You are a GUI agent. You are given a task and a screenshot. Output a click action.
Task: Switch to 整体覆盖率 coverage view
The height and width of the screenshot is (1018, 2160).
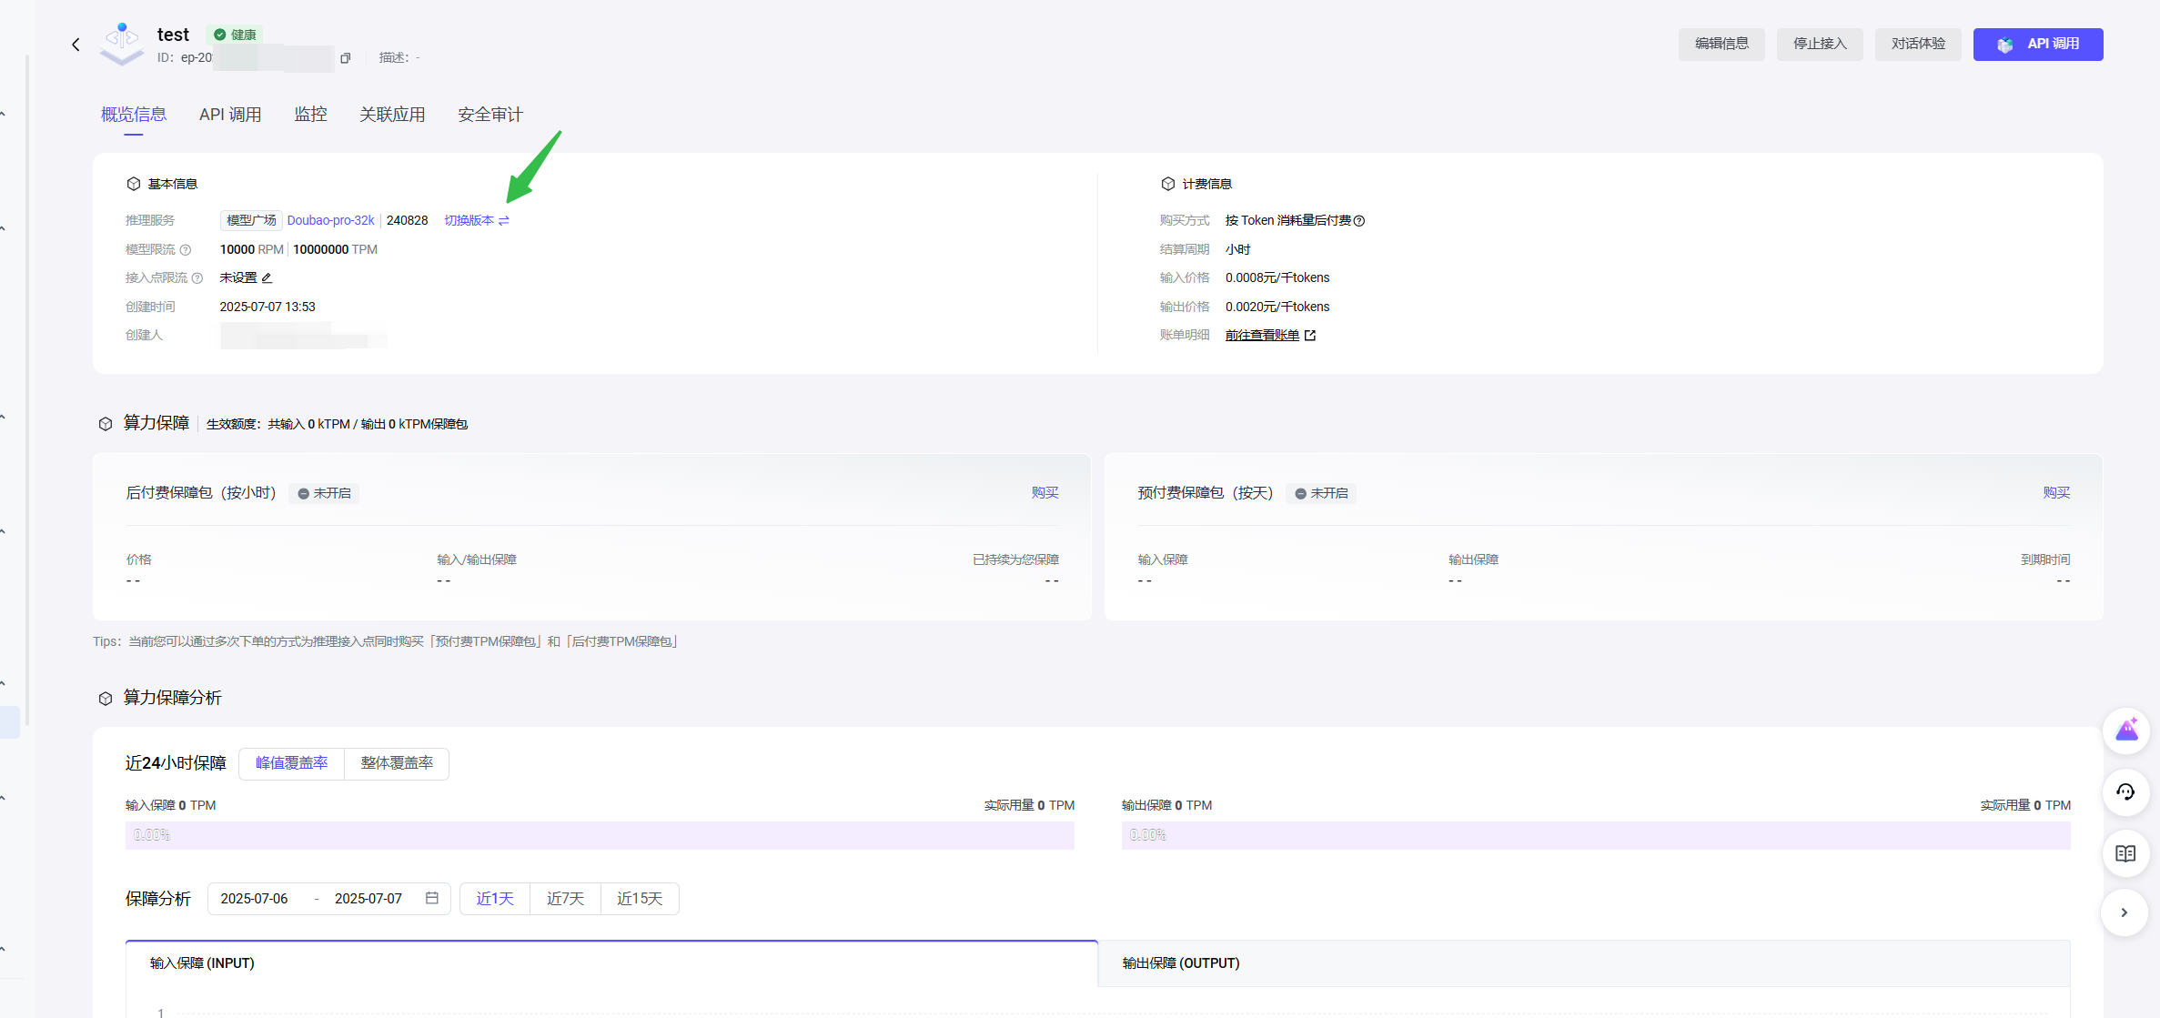click(397, 763)
